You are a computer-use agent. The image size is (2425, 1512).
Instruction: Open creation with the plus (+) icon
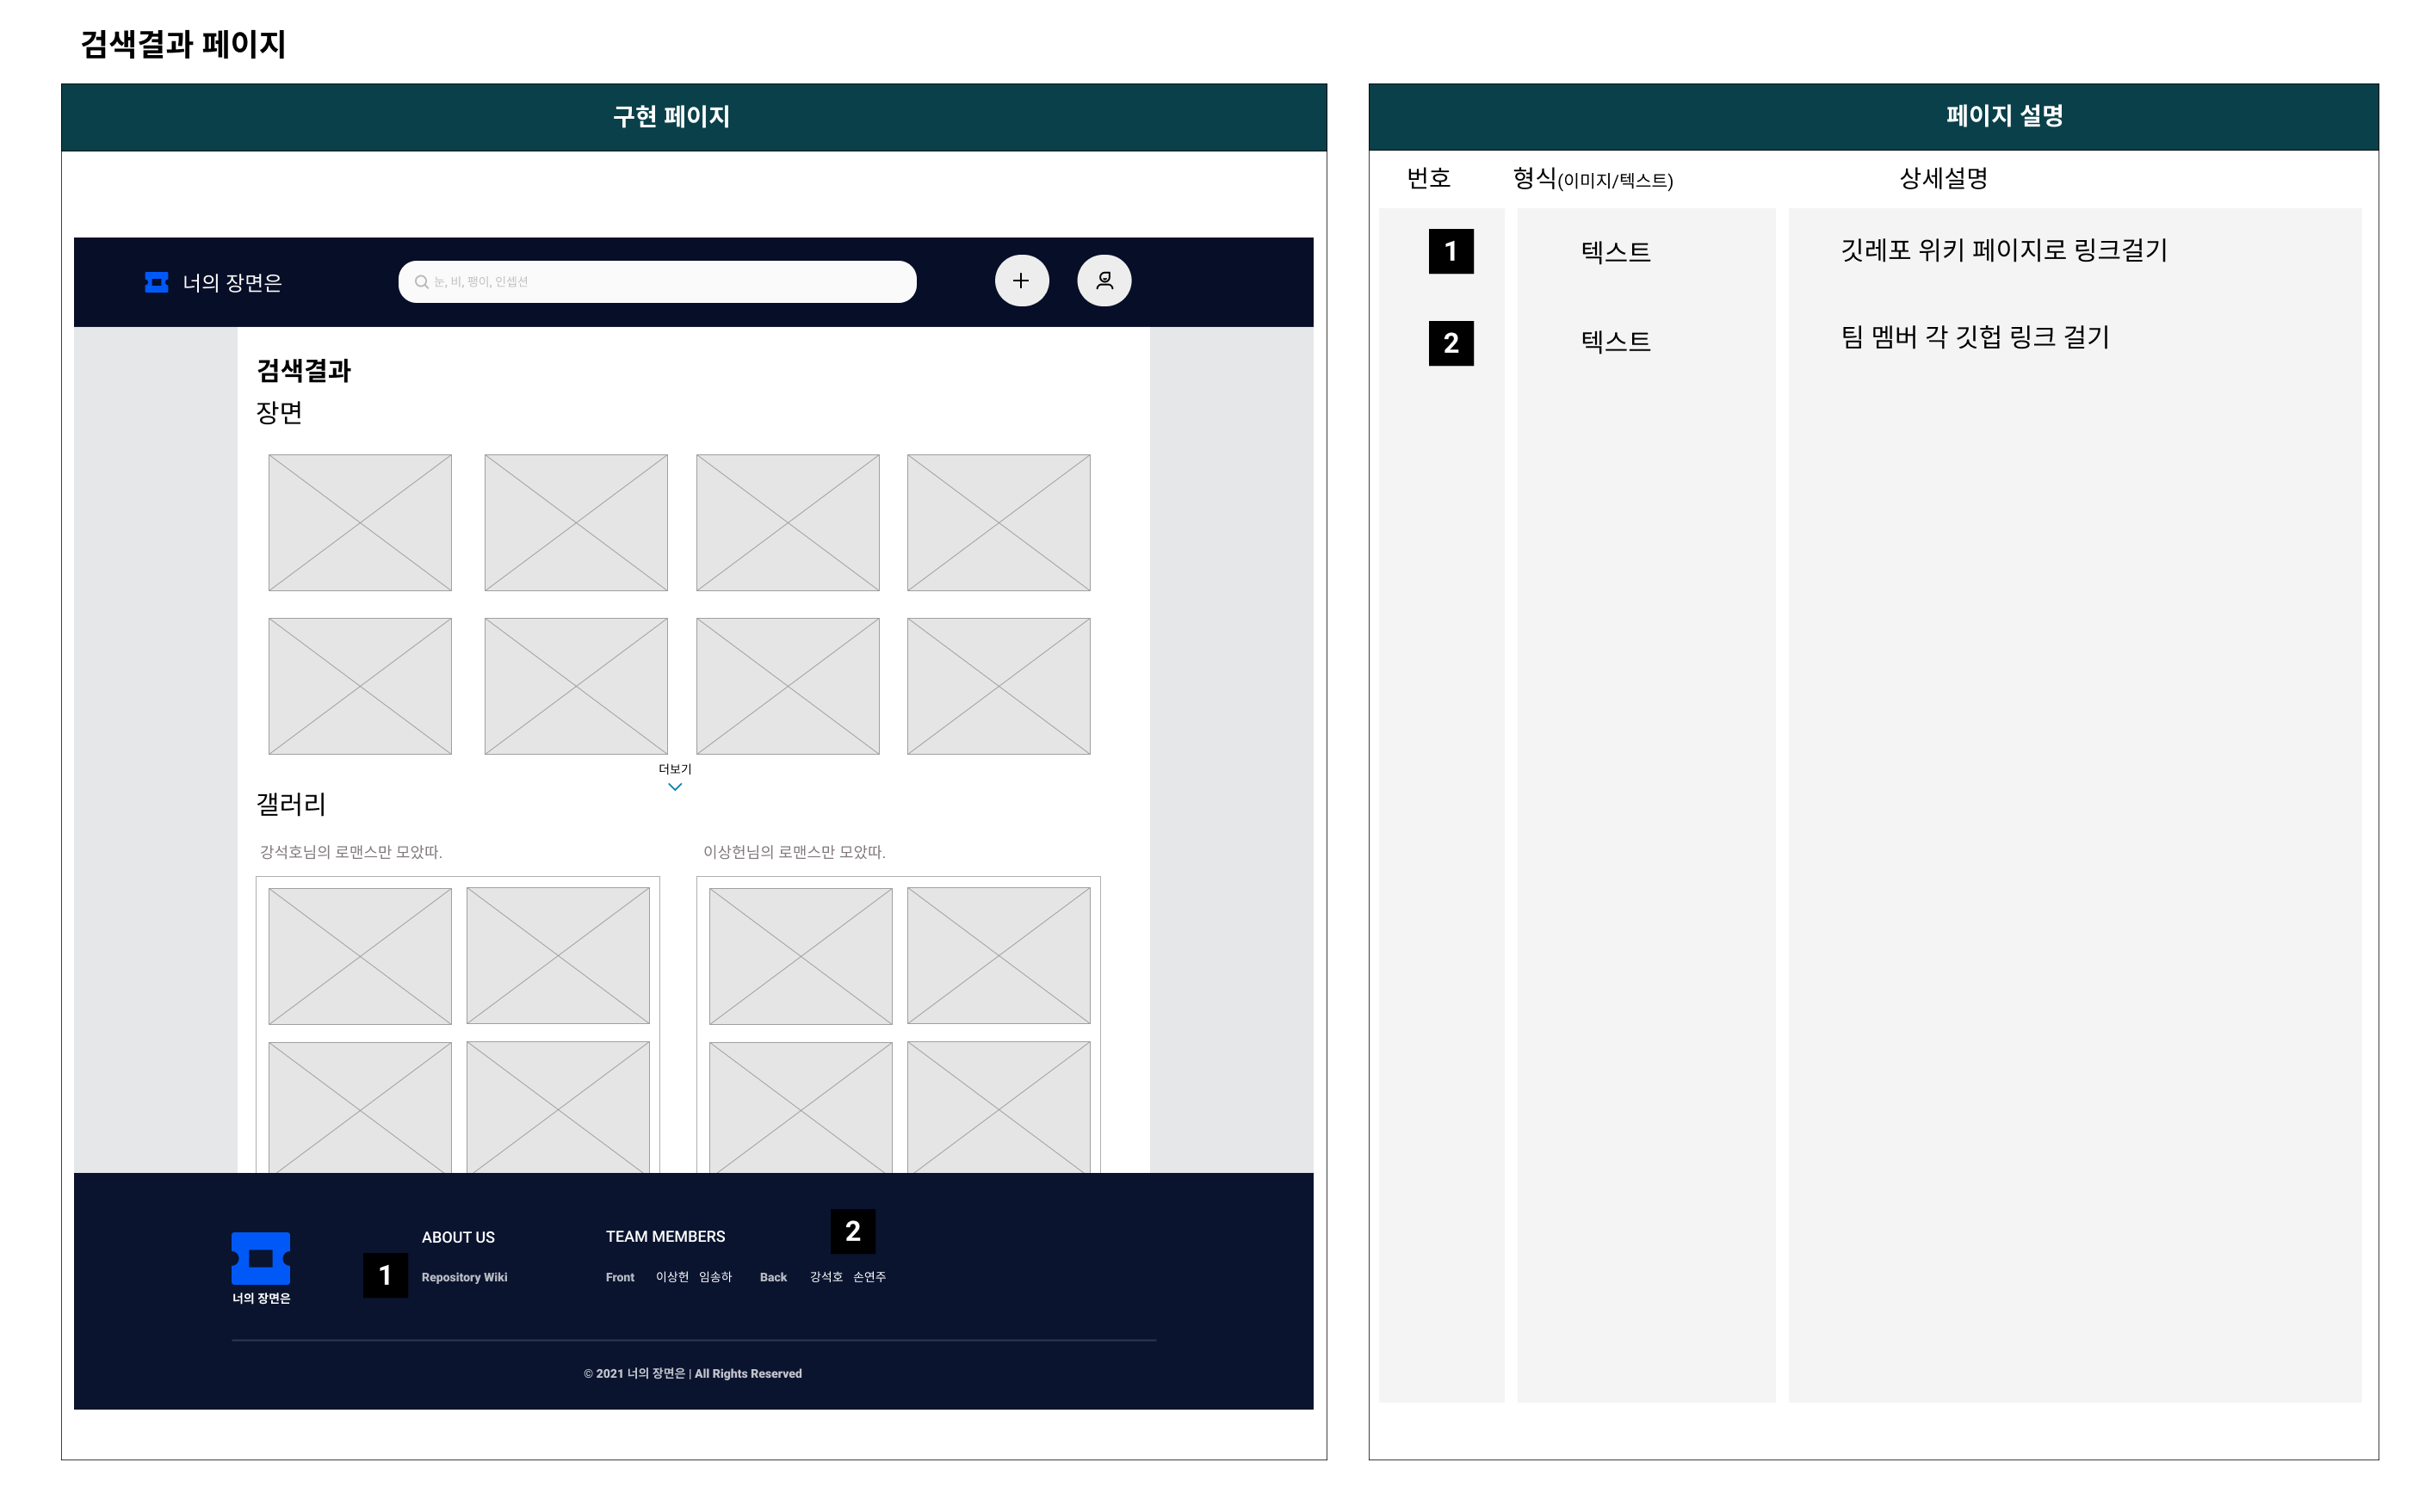tap(1020, 281)
